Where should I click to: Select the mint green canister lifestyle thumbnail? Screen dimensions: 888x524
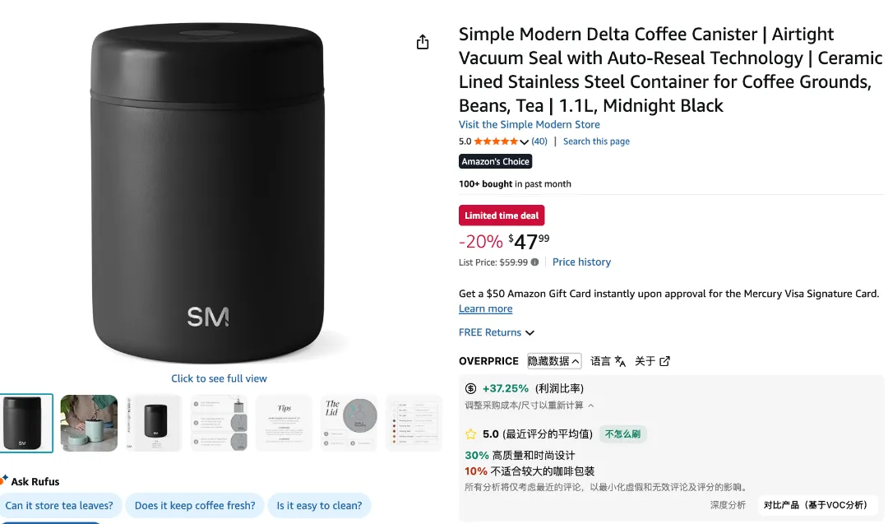pyautogui.click(x=89, y=423)
